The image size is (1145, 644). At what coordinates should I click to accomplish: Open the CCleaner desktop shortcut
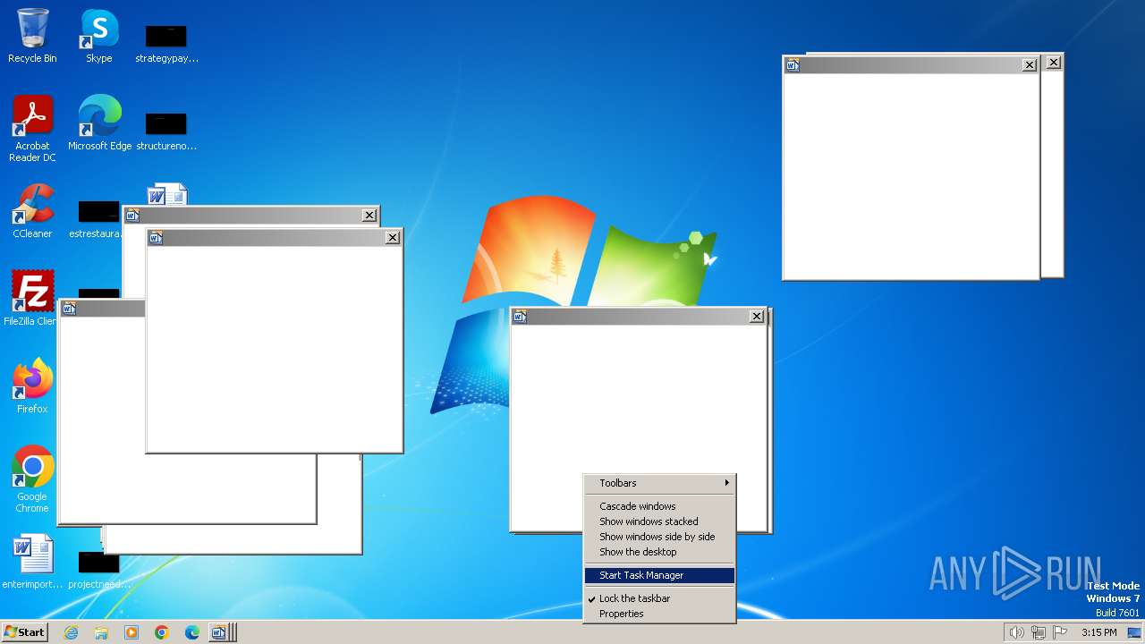[32, 211]
